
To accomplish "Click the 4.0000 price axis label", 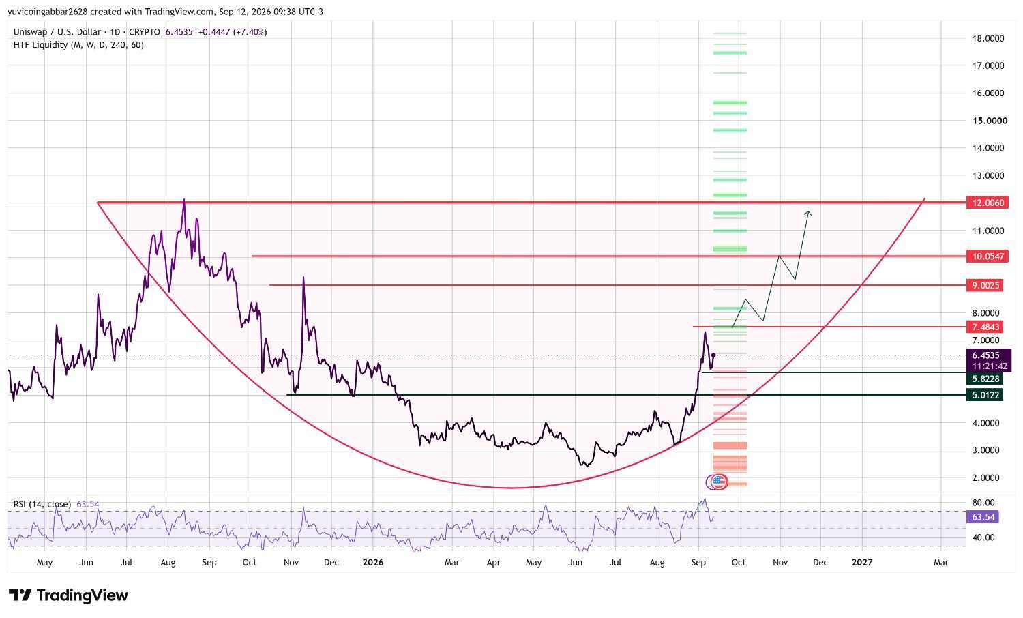I will [985, 423].
